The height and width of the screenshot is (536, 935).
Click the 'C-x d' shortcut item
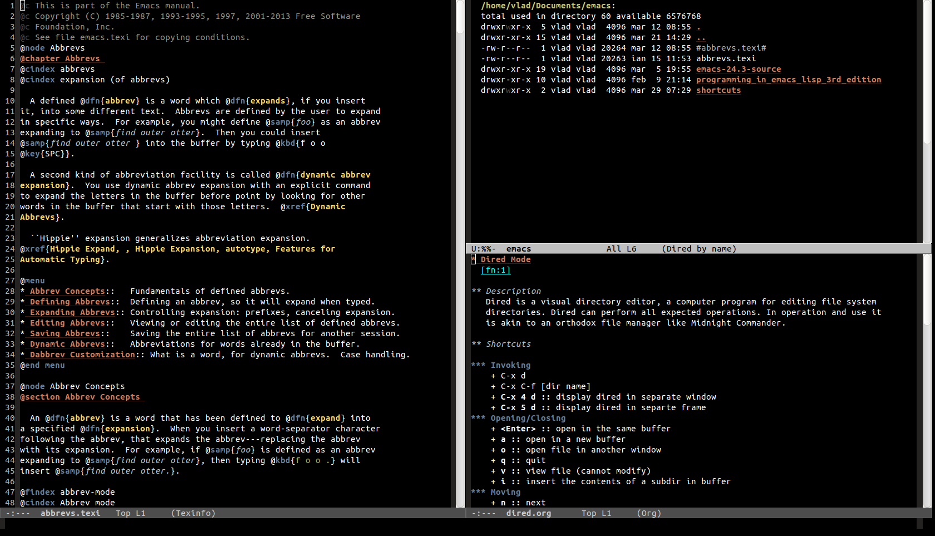point(513,376)
